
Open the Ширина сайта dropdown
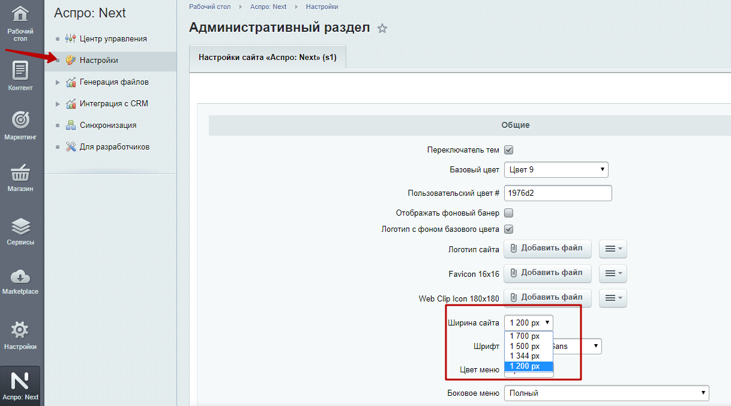point(529,323)
